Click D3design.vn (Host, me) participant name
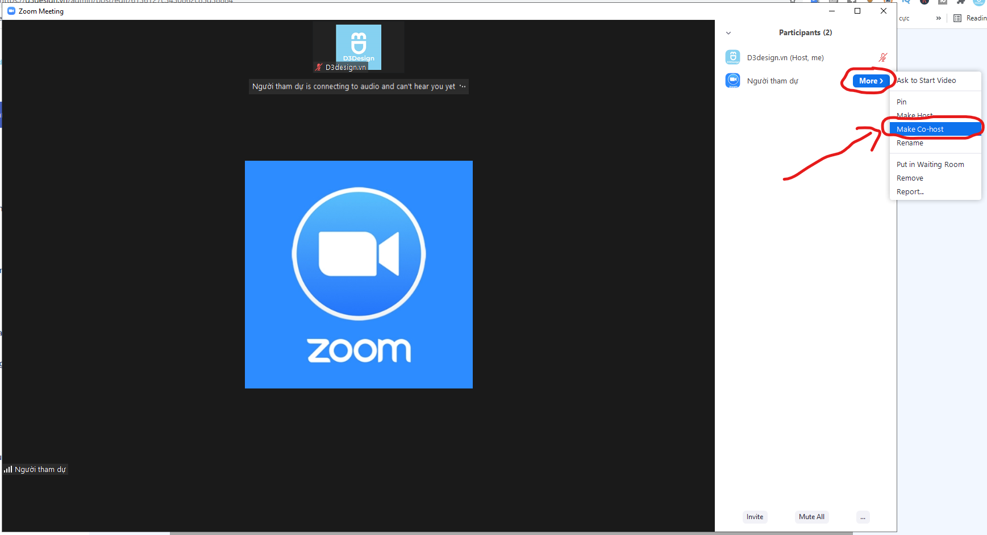987x535 pixels. click(x=785, y=58)
